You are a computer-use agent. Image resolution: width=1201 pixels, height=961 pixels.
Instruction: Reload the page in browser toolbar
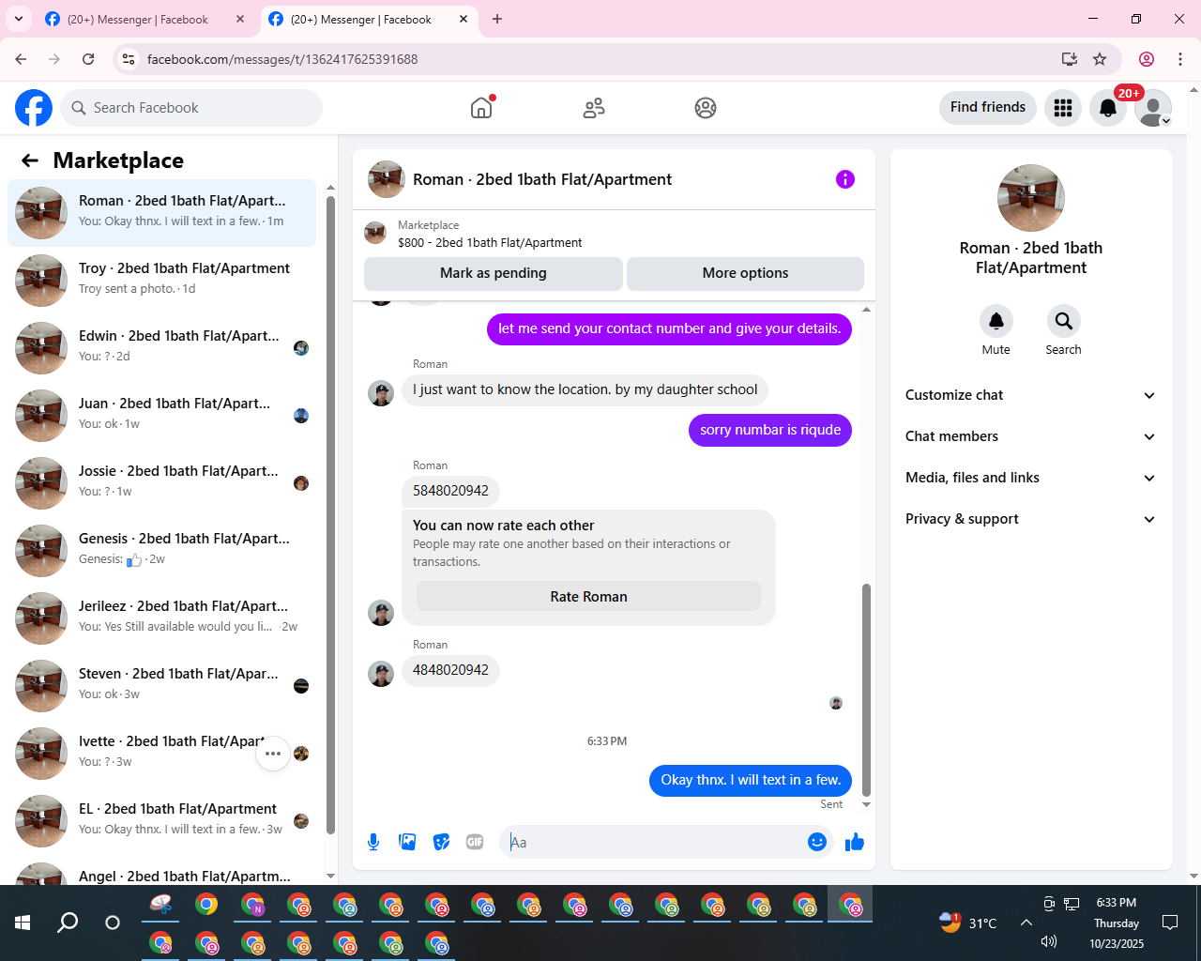pyautogui.click(x=88, y=59)
